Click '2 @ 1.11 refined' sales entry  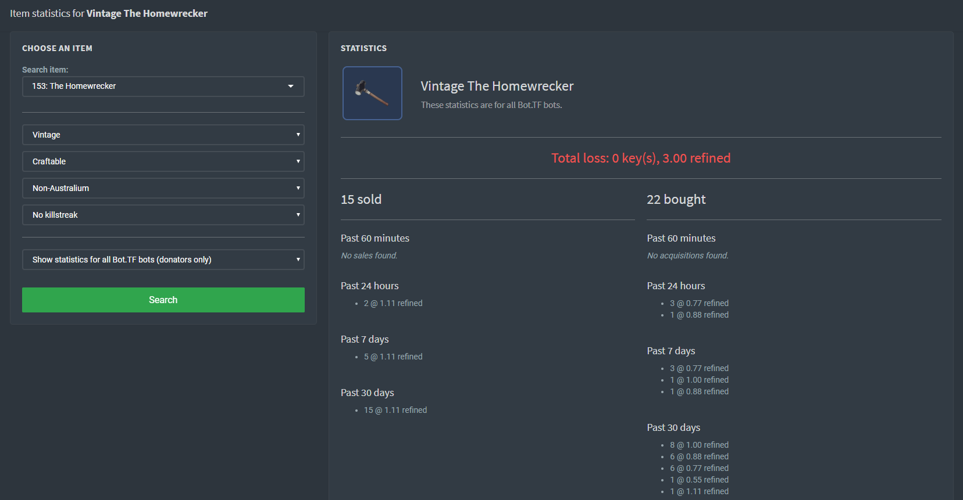(x=393, y=303)
